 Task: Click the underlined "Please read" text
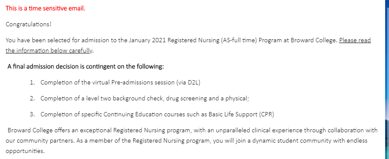tap(355, 40)
